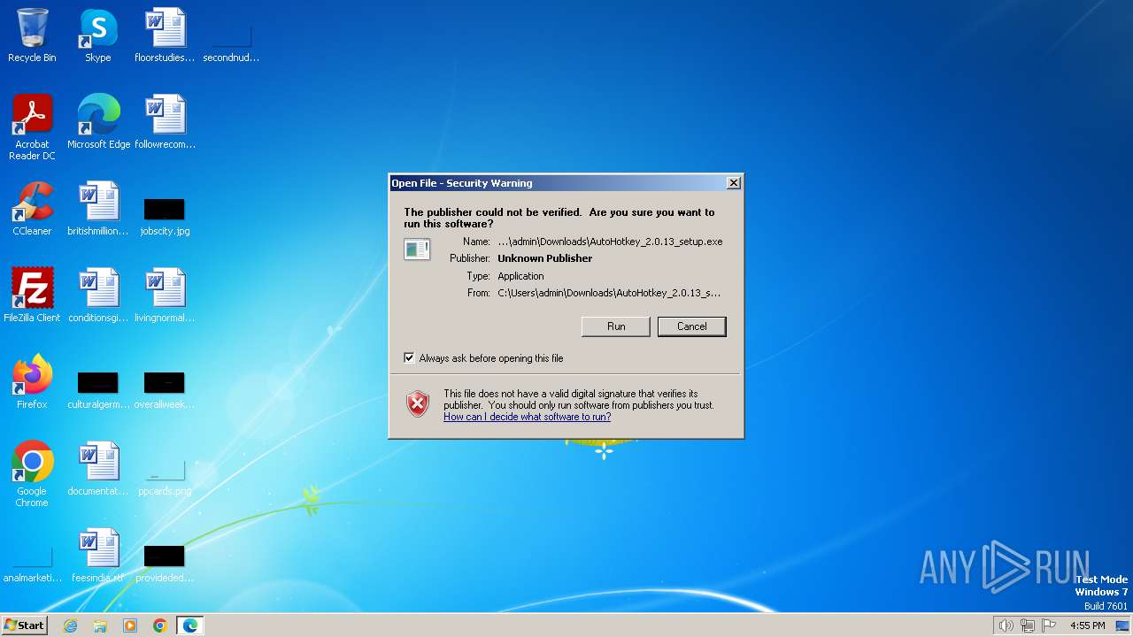Launch FileZilla Client shortcut

[x=32, y=295]
